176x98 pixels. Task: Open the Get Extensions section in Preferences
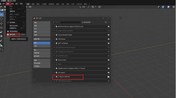click(x=42, y=39)
